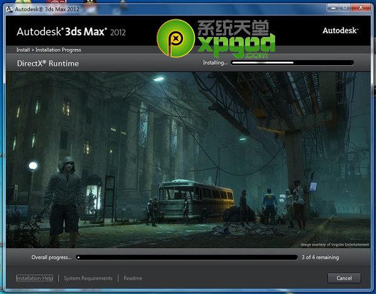376x294 pixels.
Task: Click the Overall progress bar
Action: pyautogui.click(x=187, y=257)
